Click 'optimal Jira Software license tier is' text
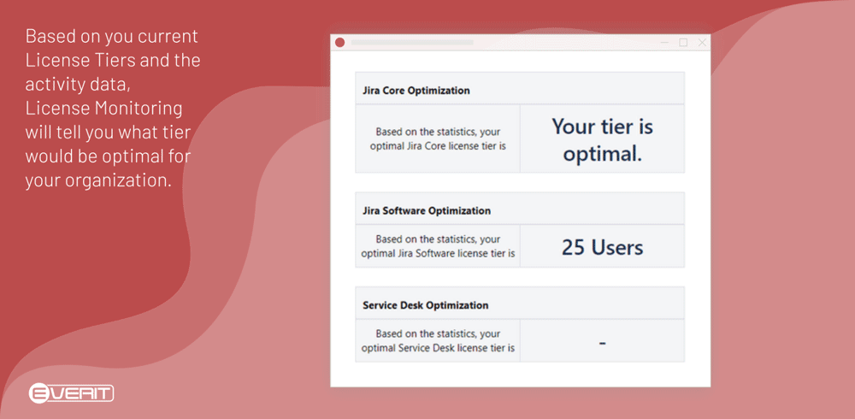The image size is (855, 419). [x=438, y=254]
